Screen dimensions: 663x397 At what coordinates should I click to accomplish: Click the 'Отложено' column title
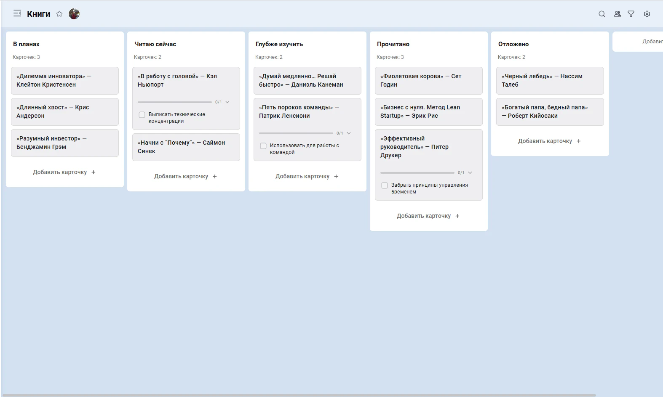513,44
